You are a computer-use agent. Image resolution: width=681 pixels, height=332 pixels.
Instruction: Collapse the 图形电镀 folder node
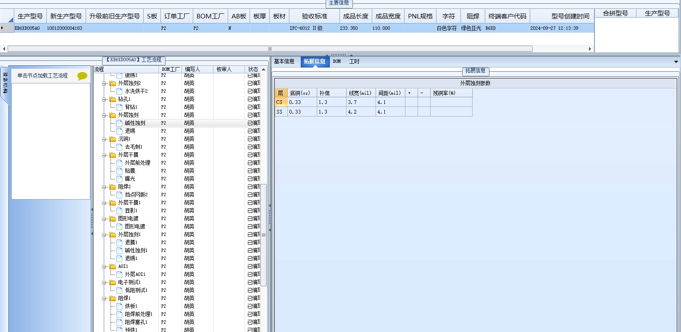[x=104, y=219]
